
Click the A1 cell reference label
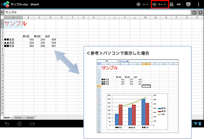(x=2, y=12)
